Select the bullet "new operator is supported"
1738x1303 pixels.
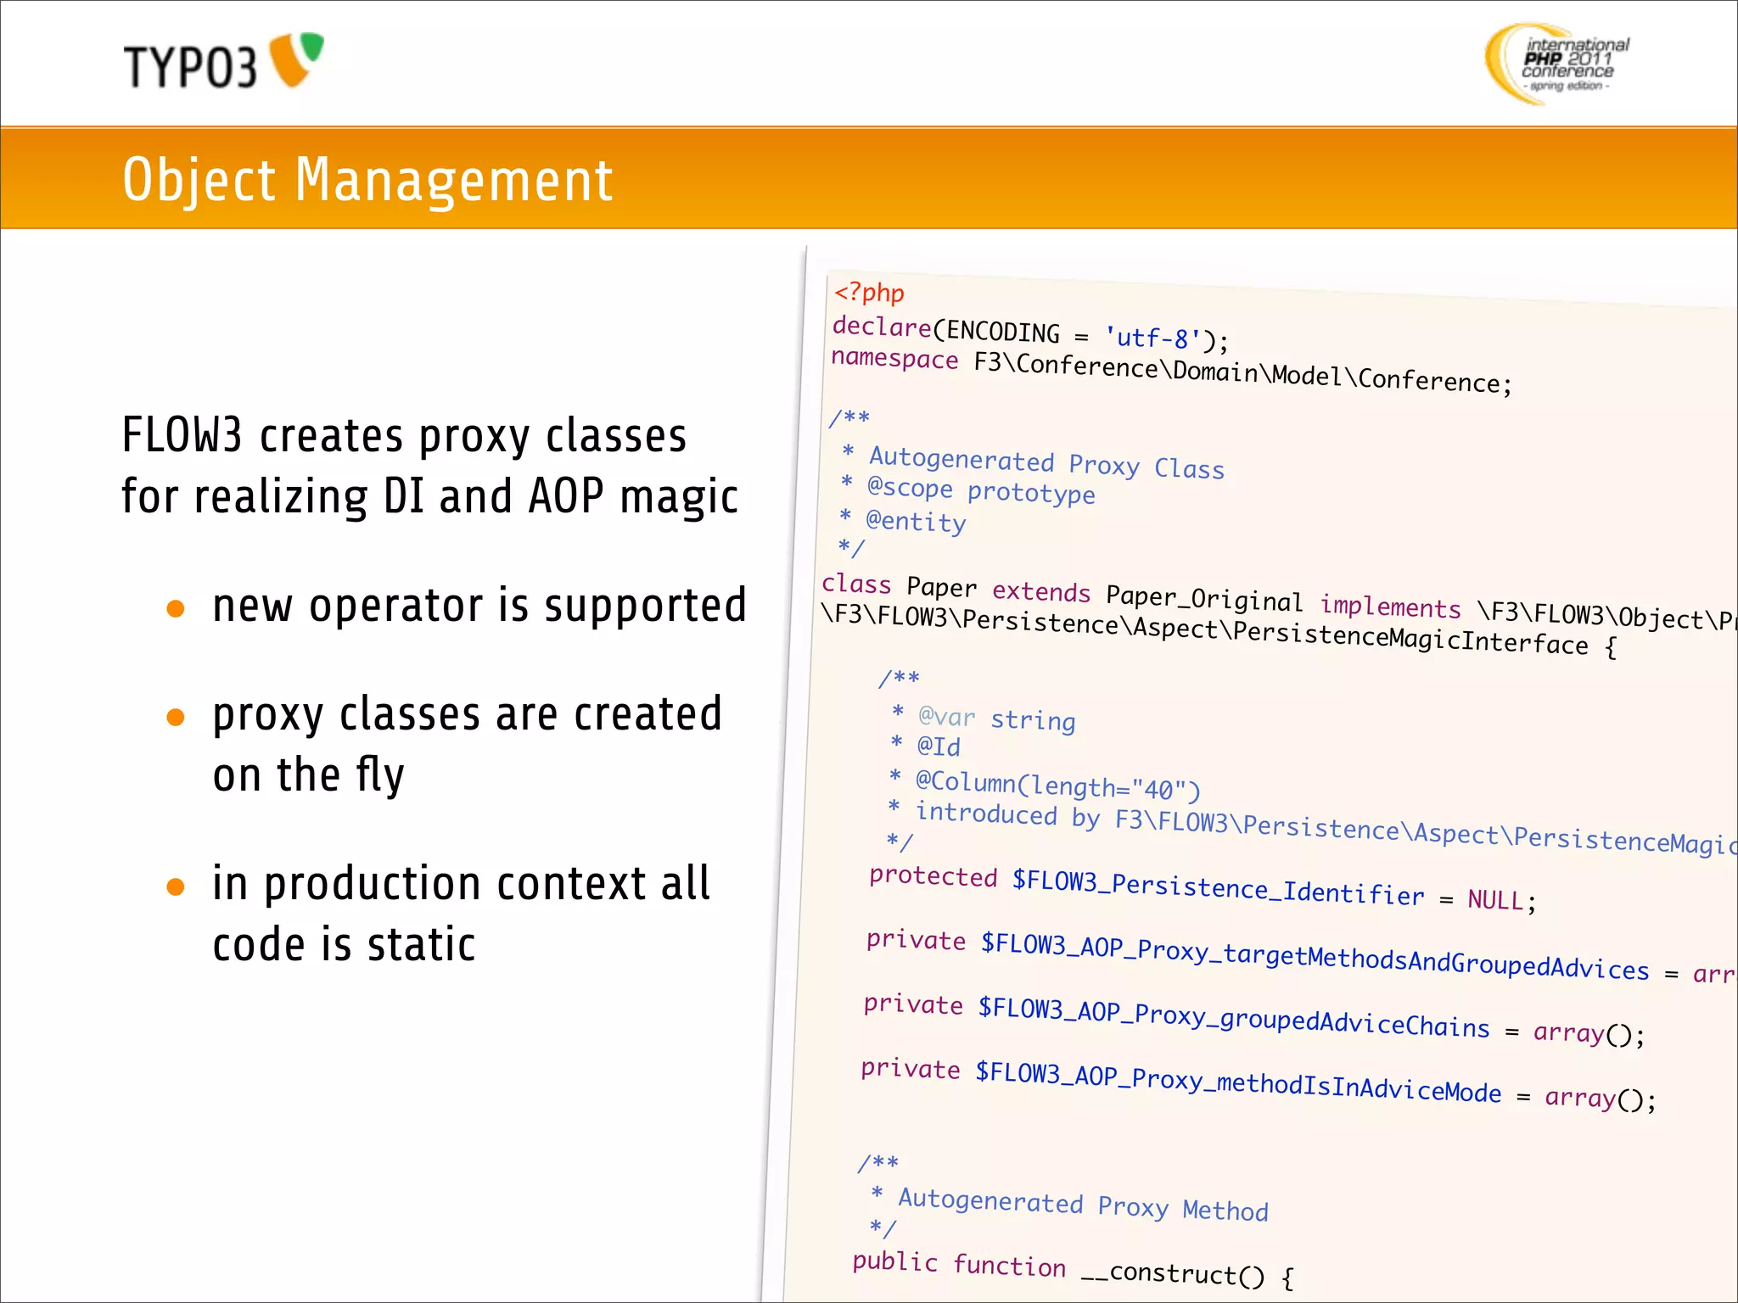479,606
